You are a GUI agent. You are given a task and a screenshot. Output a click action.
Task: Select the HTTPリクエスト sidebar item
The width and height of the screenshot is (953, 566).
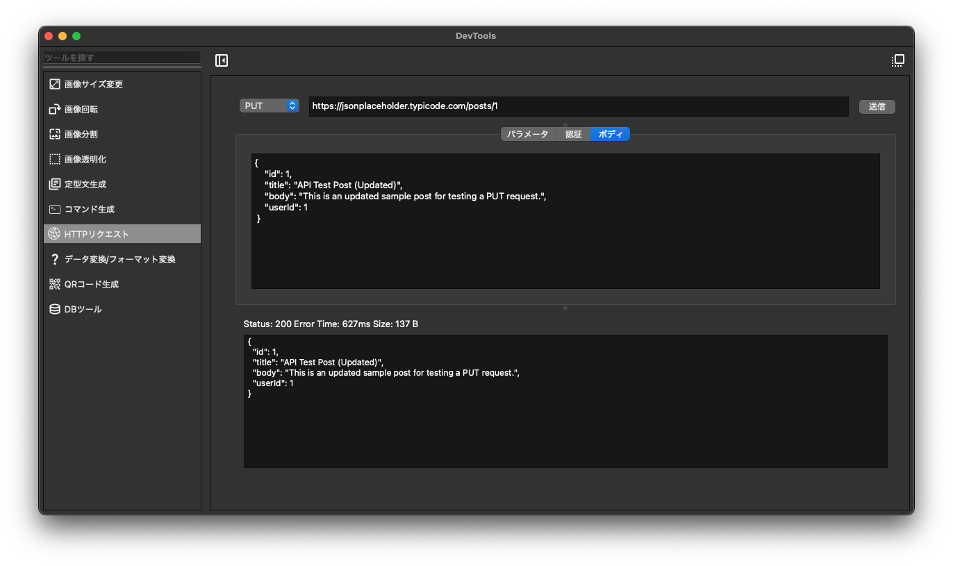click(x=122, y=234)
